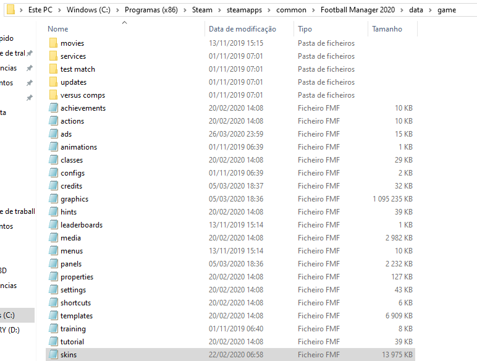Select the graphics FMF file icon
Image resolution: width=477 pixels, height=361 pixels.
[53, 199]
